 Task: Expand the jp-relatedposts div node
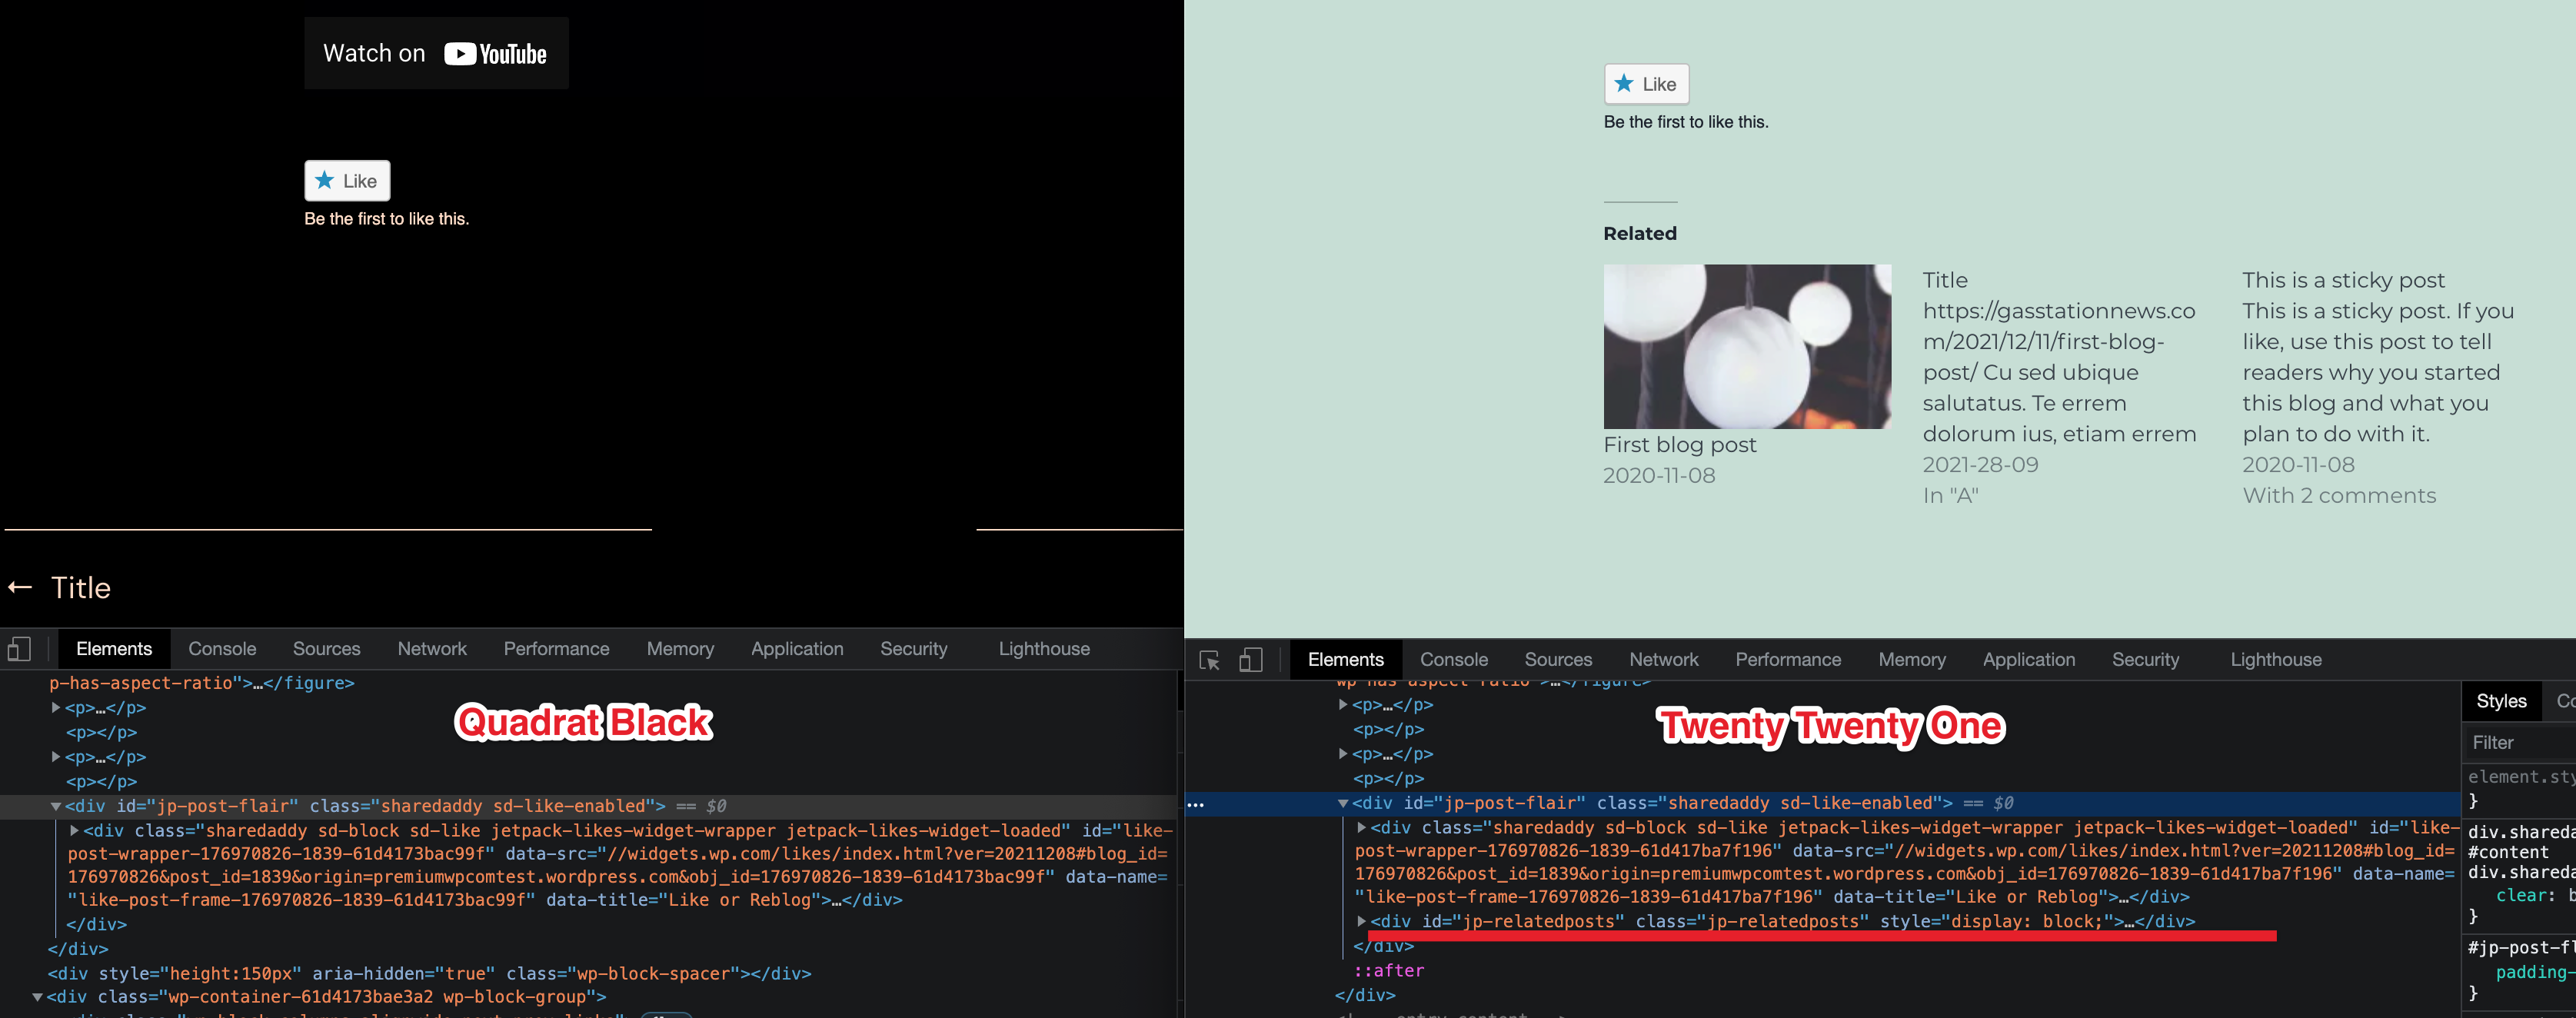(x=1361, y=922)
